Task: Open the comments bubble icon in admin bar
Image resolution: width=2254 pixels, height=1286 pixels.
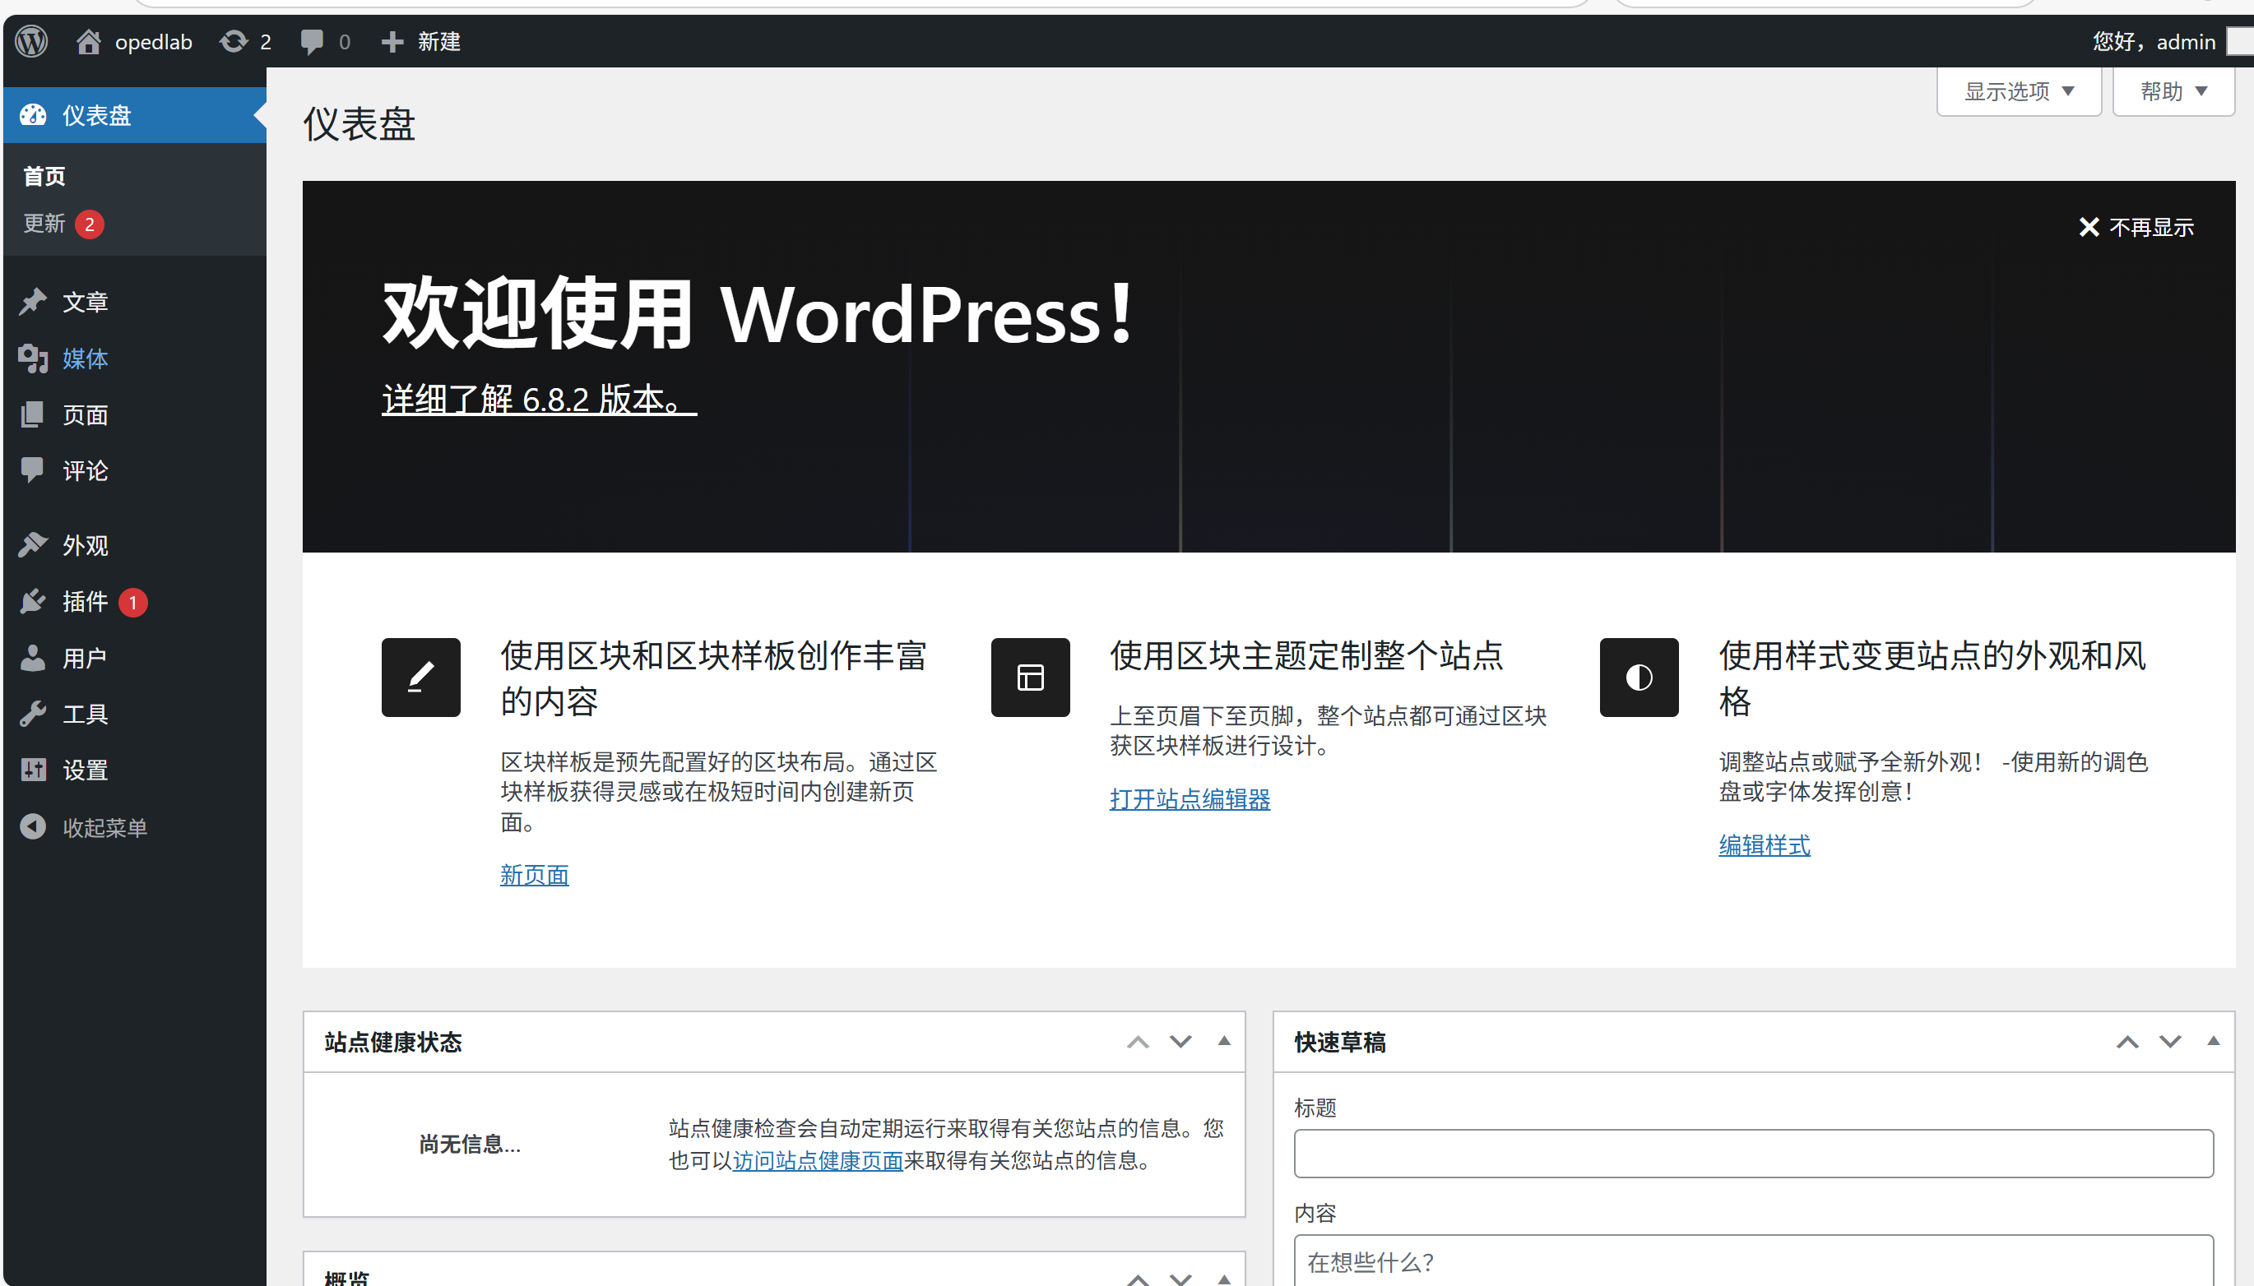Action: coord(312,41)
